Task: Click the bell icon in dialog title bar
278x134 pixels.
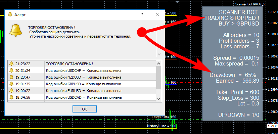Action: [x=10, y=14]
